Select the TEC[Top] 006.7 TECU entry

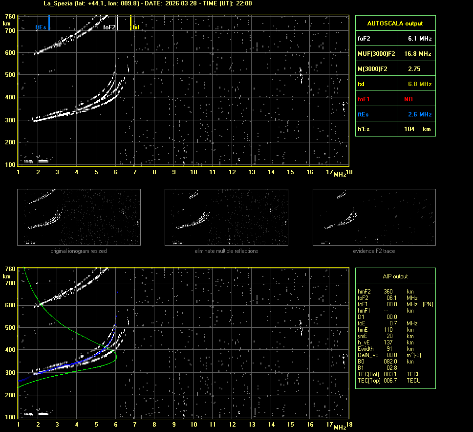tap(388, 381)
